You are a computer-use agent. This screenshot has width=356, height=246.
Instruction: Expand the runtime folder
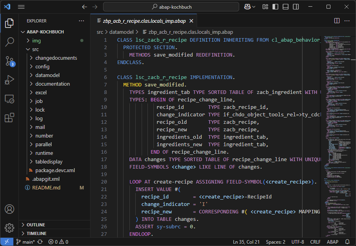tap(55, 153)
